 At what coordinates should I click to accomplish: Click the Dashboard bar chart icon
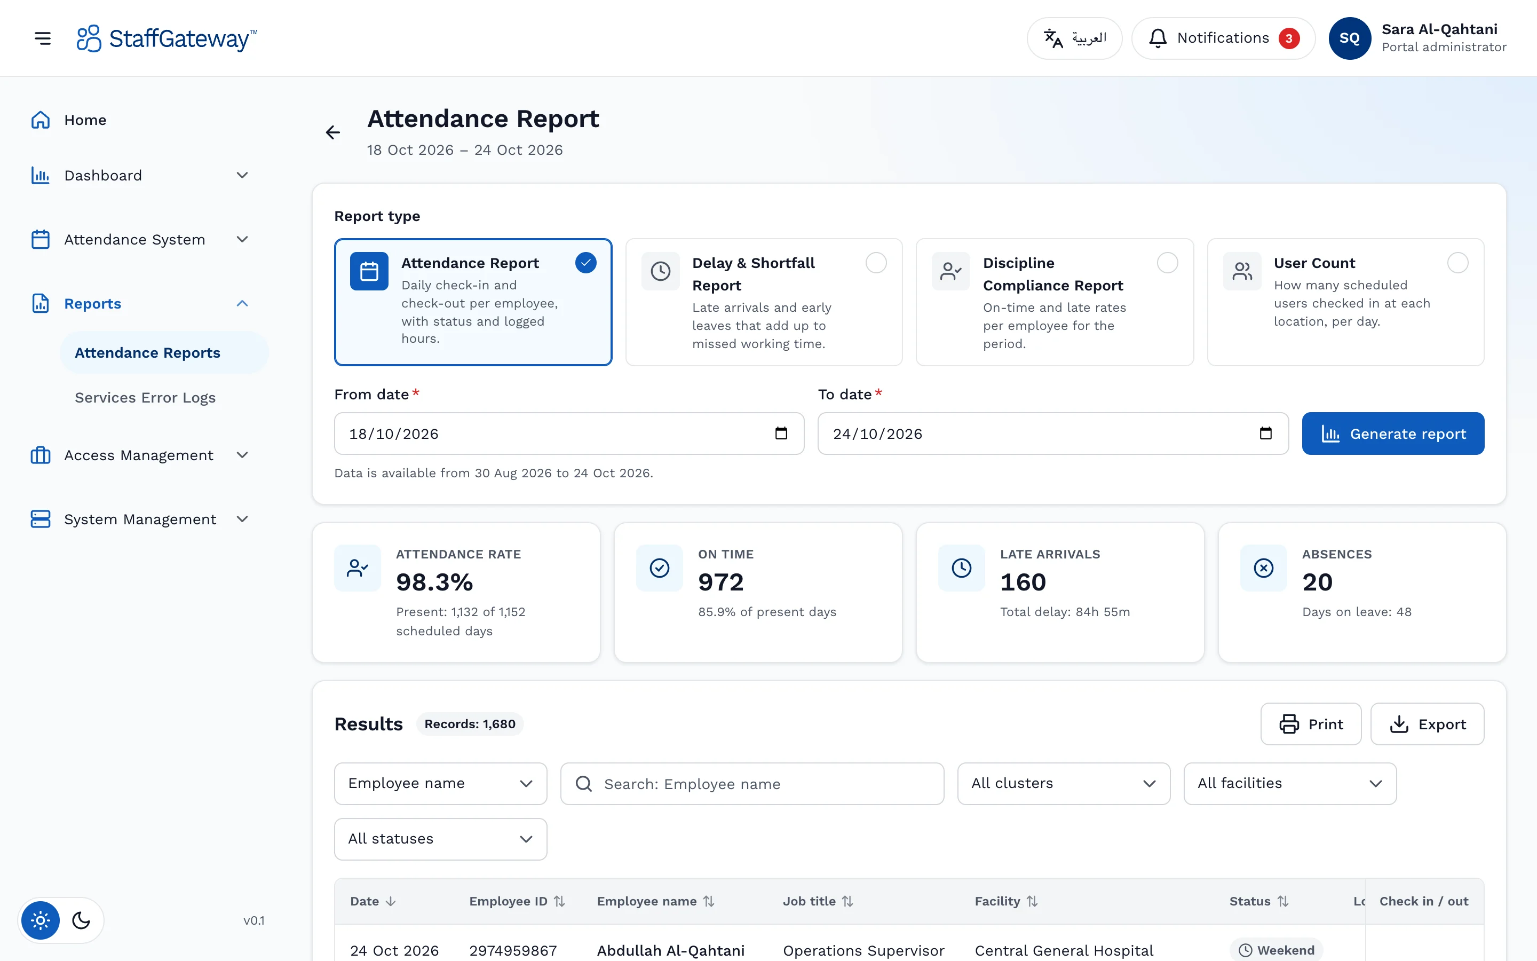pos(41,176)
